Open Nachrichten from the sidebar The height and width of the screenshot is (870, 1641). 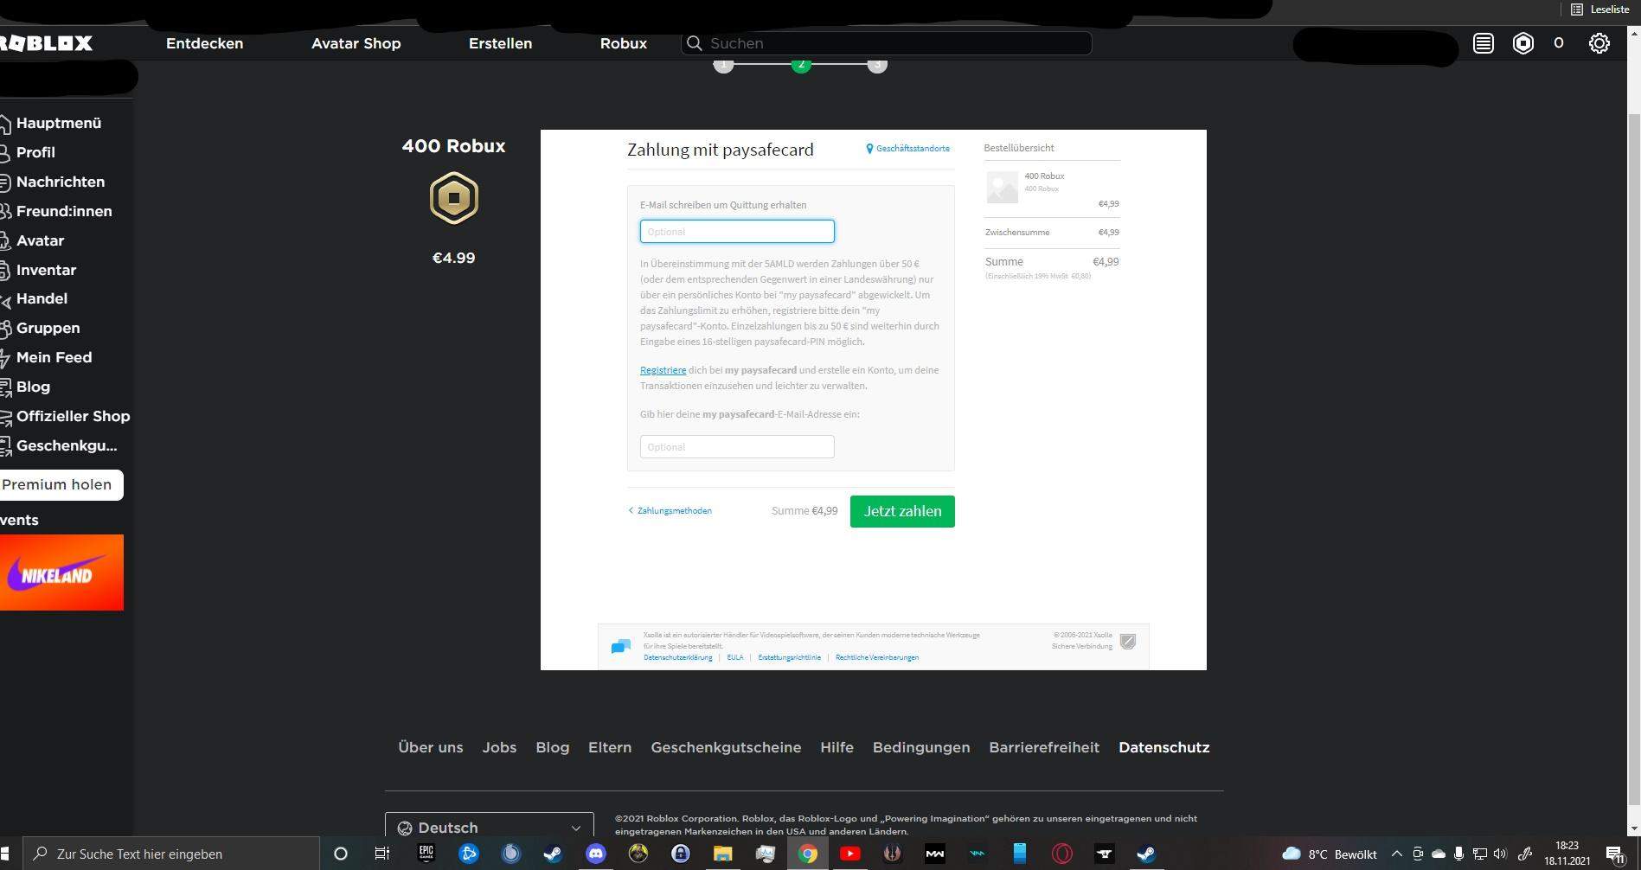point(61,182)
